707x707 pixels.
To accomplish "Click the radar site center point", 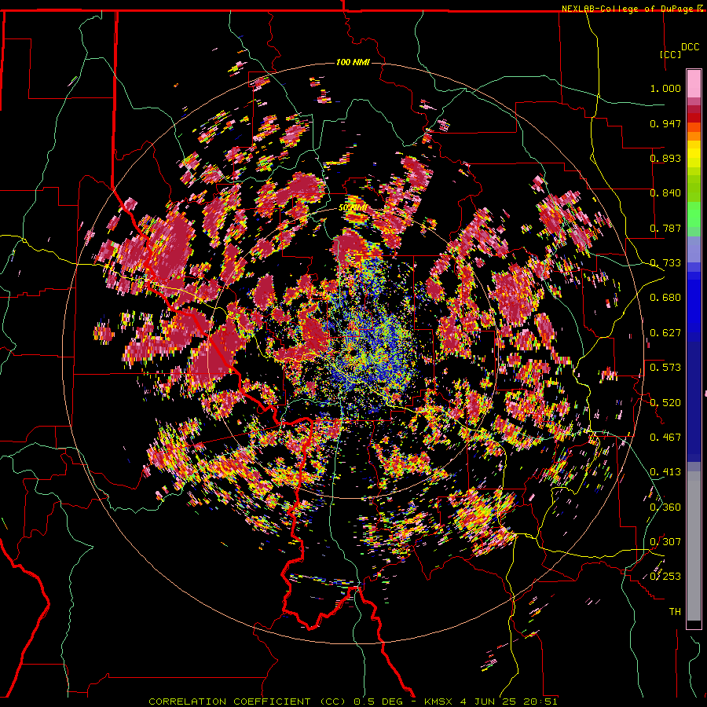I will 352,352.
